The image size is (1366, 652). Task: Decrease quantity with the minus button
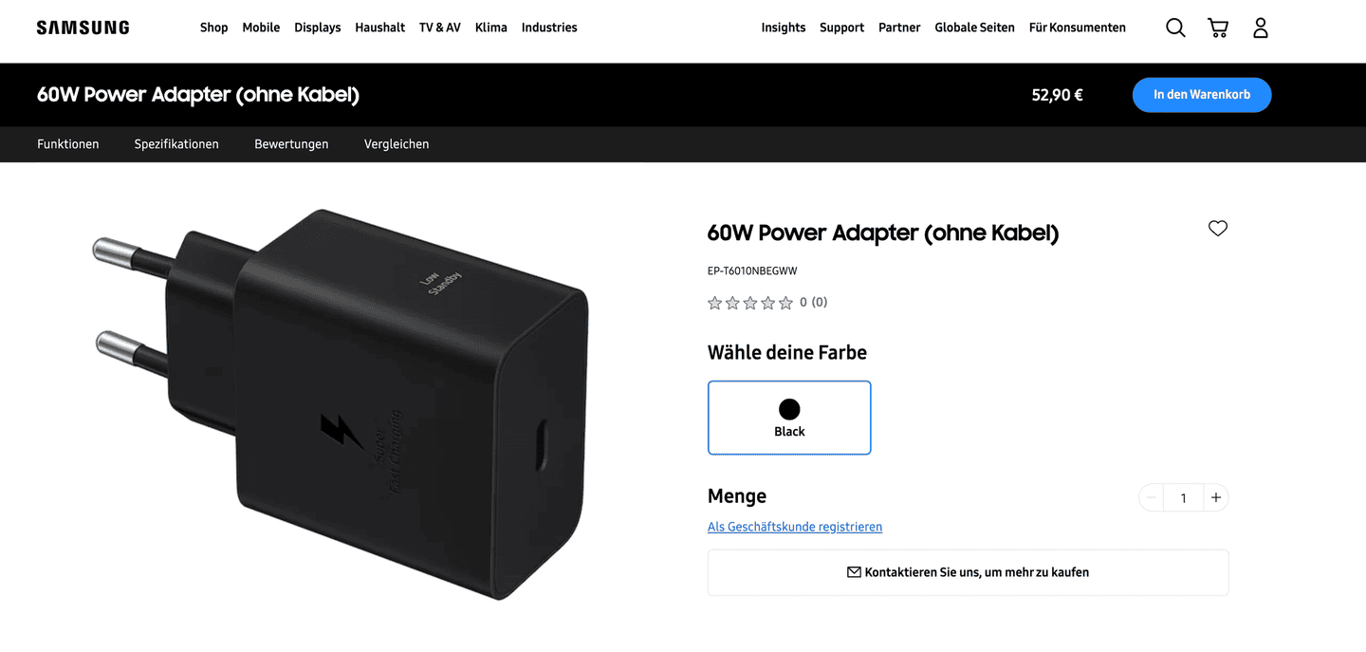[x=1152, y=497]
